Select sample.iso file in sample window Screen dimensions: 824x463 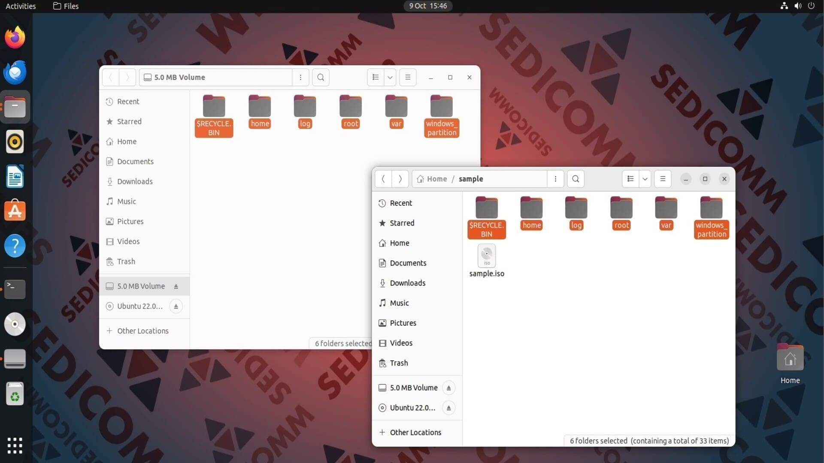[487, 261]
